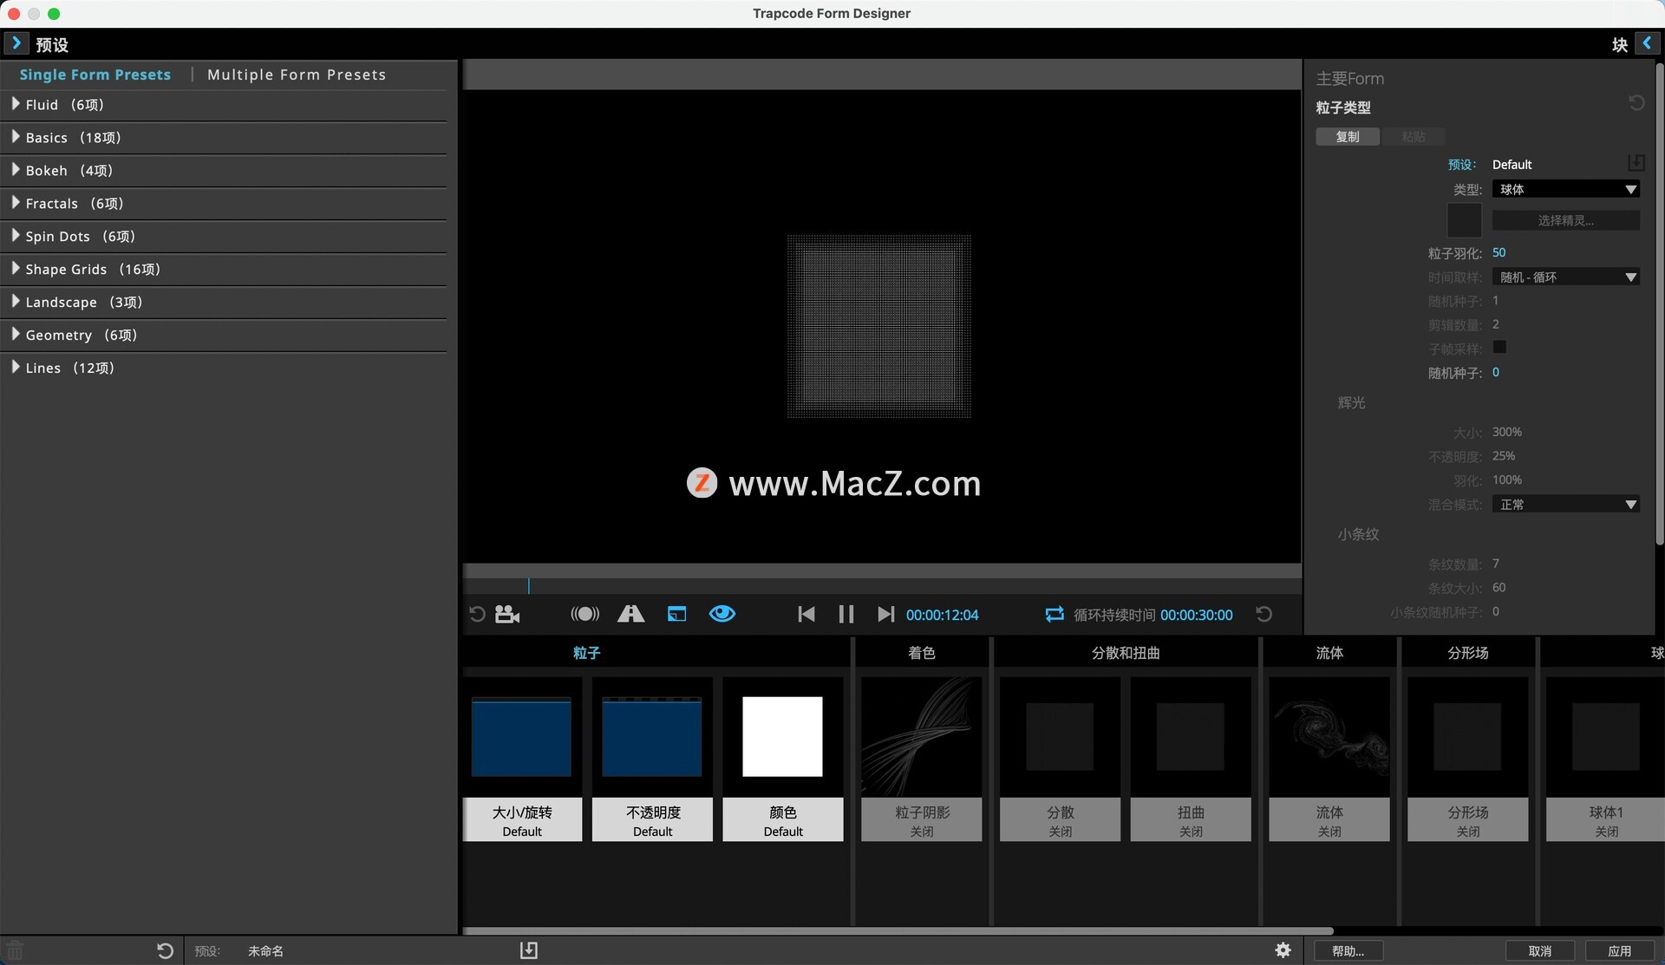Screen dimensions: 1665x965
Task: Select the 分散 block
Action: coord(1060,759)
